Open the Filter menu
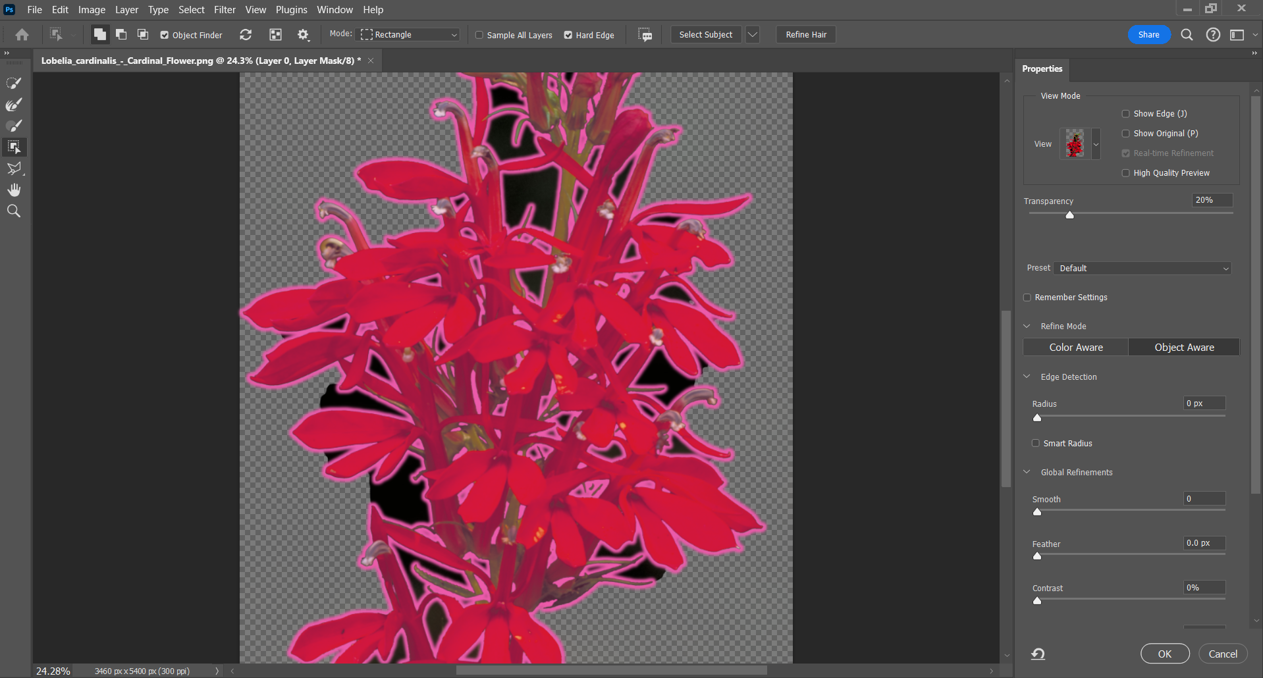 point(224,10)
